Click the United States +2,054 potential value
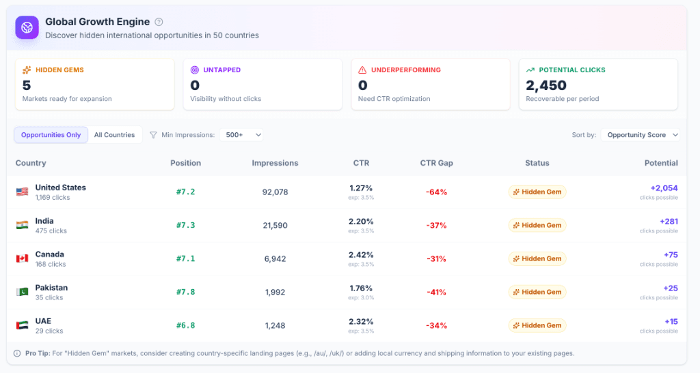Image resolution: width=700 pixels, height=373 pixels. coord(664,188)
